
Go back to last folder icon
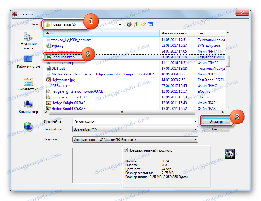click(x=129, y=24)
